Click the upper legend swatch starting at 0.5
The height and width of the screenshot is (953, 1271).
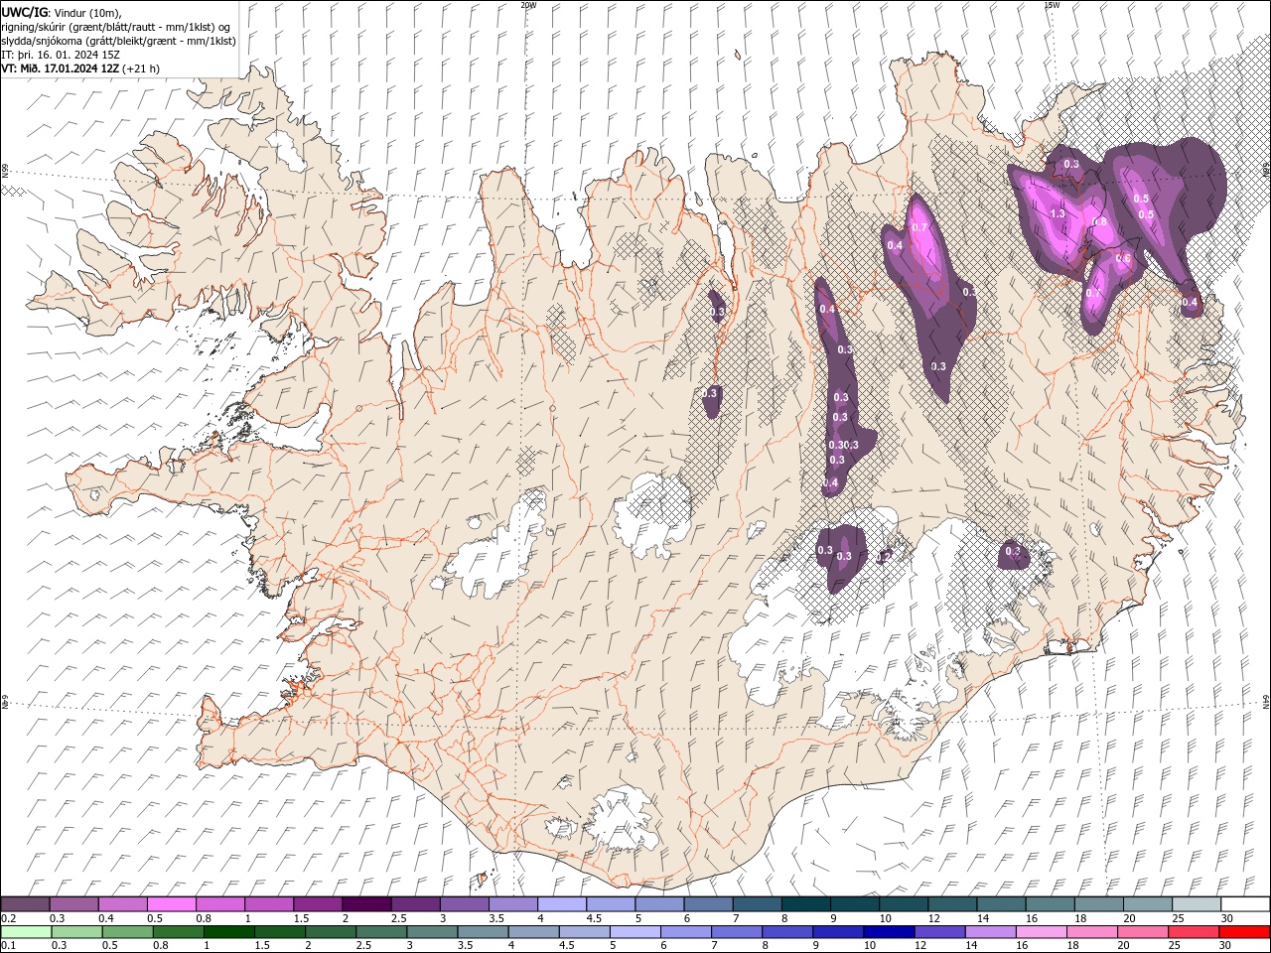[x=171, y=904]
